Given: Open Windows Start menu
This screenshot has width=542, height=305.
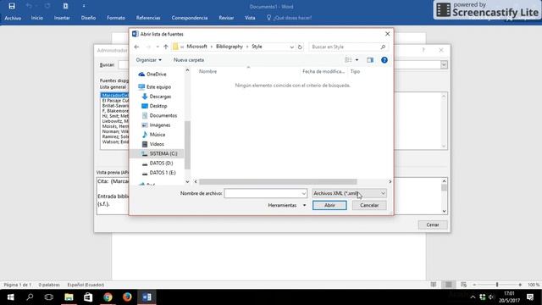Looking at the screenshot, I should point(10,297).
